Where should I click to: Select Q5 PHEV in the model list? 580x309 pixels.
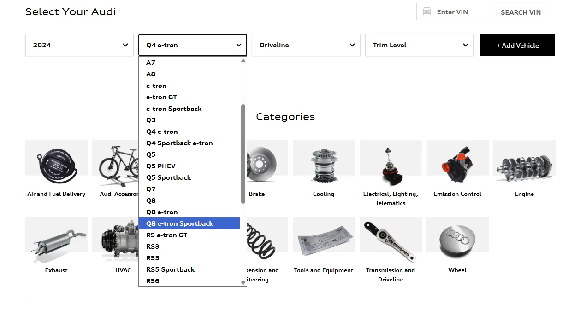[161, 166]
